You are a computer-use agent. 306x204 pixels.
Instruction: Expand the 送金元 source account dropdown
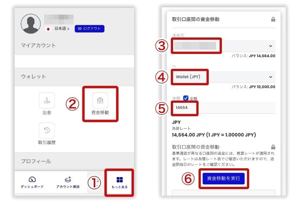pos(224,46)
